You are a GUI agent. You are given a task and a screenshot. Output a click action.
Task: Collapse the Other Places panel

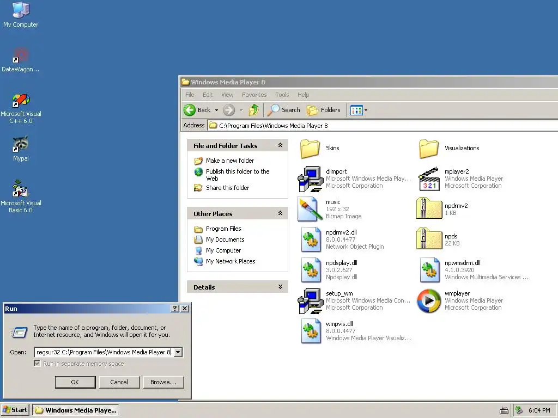tap(280, 213)
